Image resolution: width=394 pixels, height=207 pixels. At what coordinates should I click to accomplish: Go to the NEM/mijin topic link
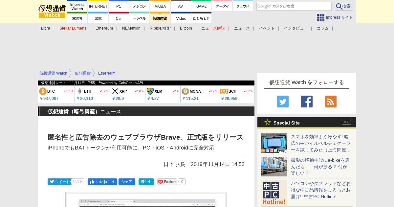pos(131,28)
